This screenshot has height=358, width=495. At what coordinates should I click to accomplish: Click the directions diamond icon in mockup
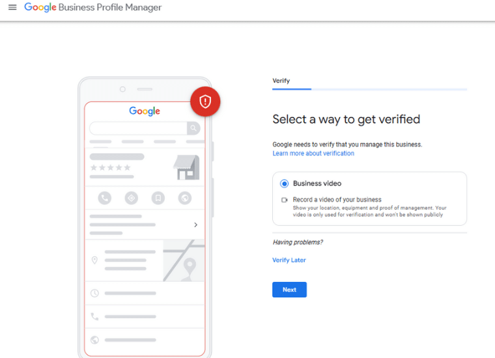pos(132,198)
